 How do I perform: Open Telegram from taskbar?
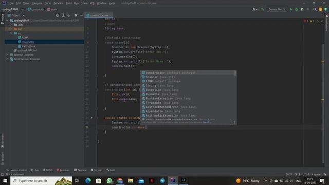coord(162,180)
